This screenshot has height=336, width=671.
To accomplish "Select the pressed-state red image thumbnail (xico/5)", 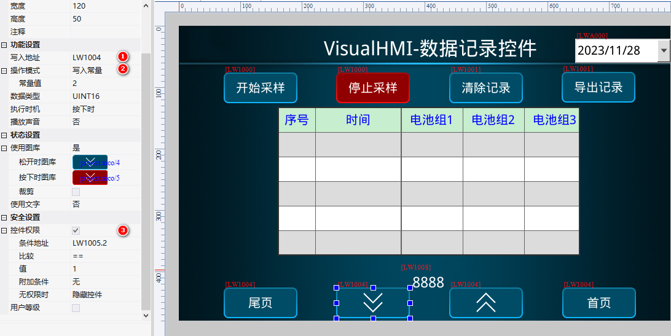I will click(x=90, y=178).
